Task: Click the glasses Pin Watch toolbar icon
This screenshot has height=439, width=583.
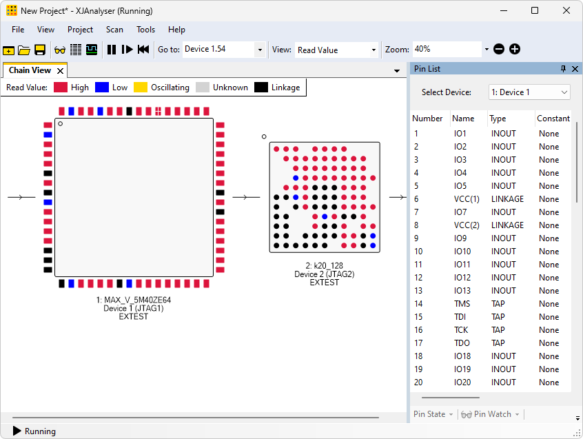Action: (x=60, y=50)
